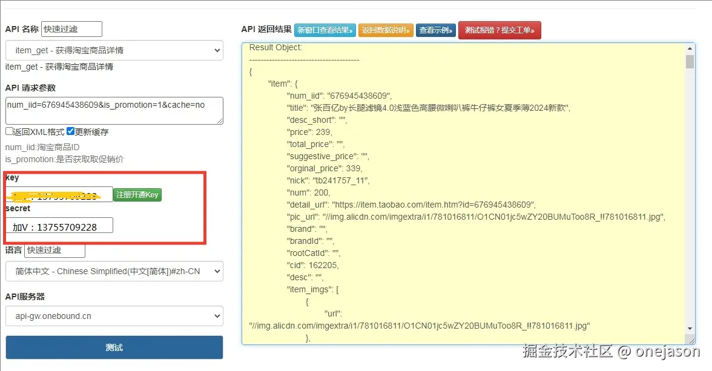Click the "num_iid": "676945438609" line
This screenshot has height=371, width=712.
[x=339, y=96]
